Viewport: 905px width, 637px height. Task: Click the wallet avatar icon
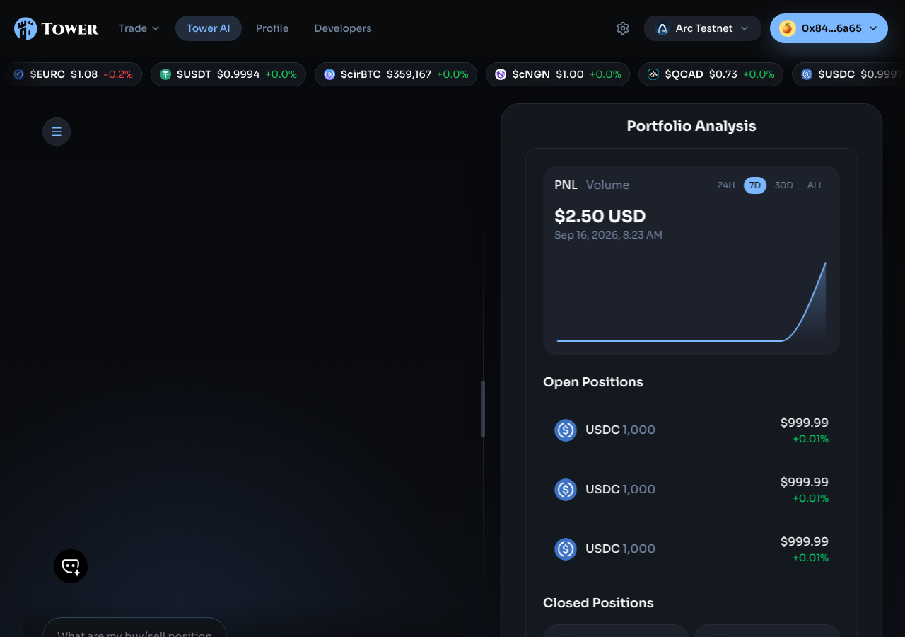(788, 28)
